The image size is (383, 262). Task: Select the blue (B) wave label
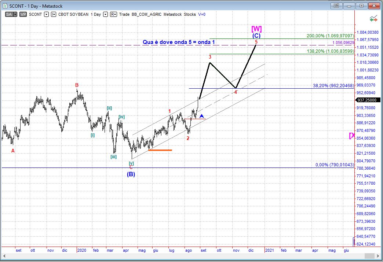coord(131,174)
